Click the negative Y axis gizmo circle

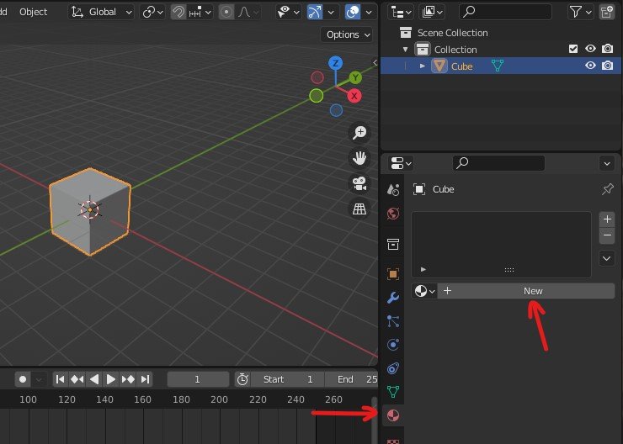pos(317,96)
